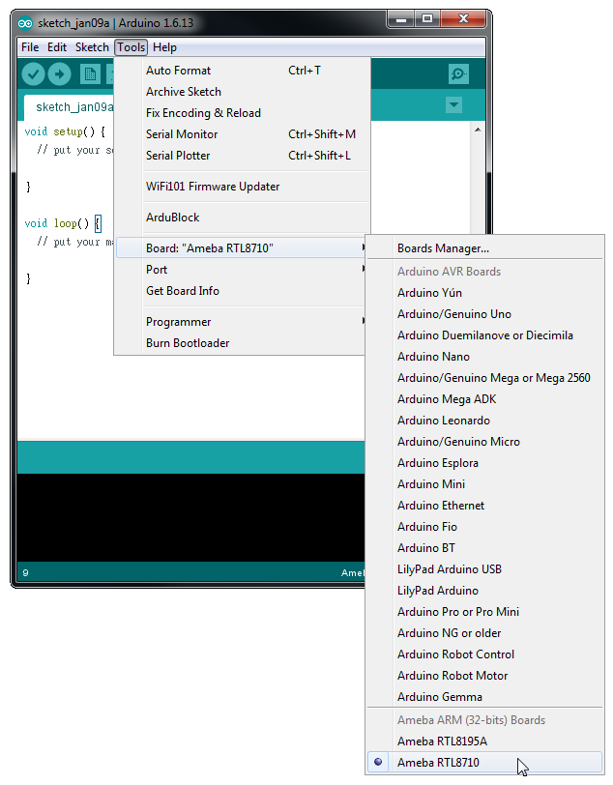This screenshot has height=785, width=613.
Task: Choose Arduino Pro or Pro Mini
Action: tap(484, 612)
